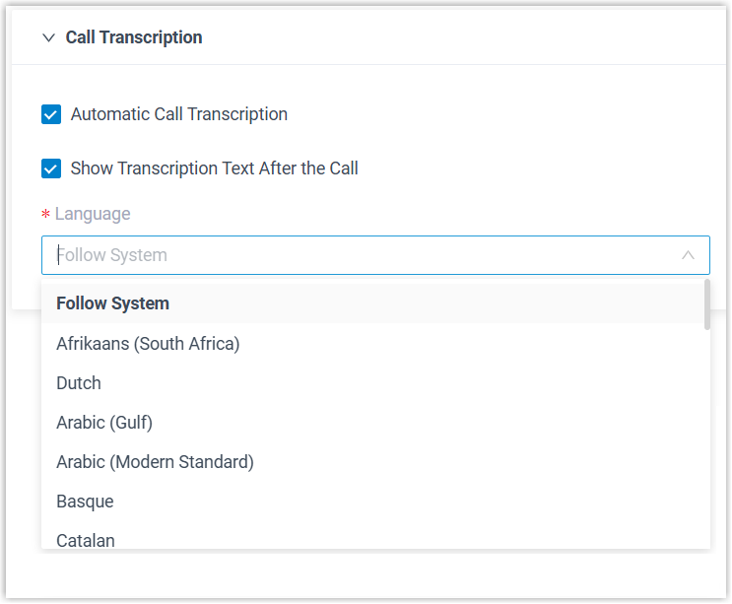The height and width of the screenshot is (604, 732).
Task: Disable Show Transcription Text After the Call checkbox
Action: click(51, 168)
